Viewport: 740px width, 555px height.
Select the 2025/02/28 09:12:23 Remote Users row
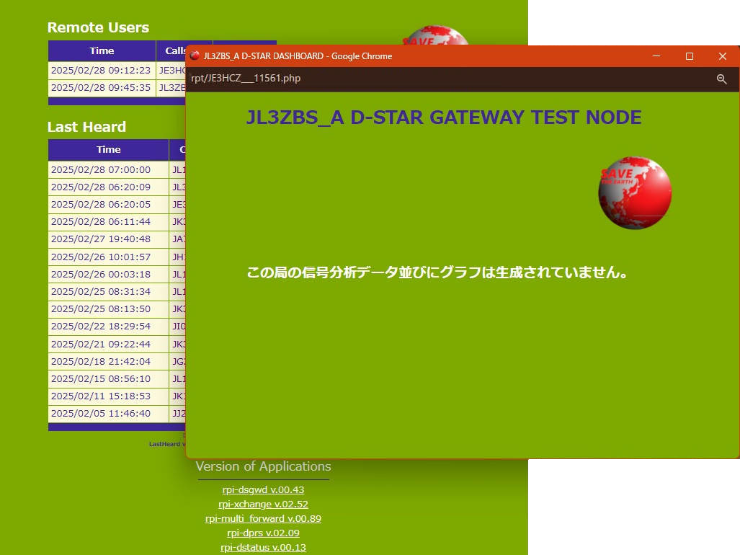pos(101,71)
